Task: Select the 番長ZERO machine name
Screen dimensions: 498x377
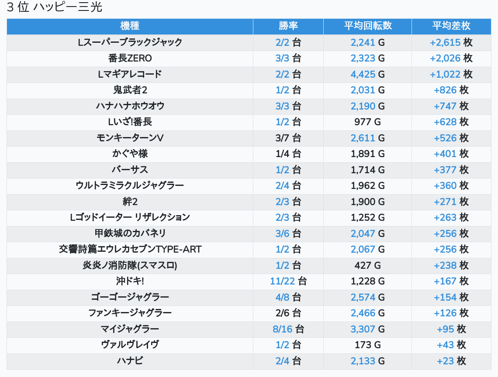Action: pos(130,58)
